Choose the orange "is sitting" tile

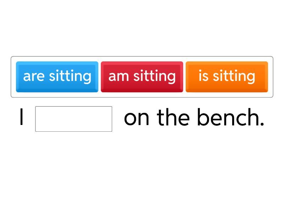[x=227, y=77]
